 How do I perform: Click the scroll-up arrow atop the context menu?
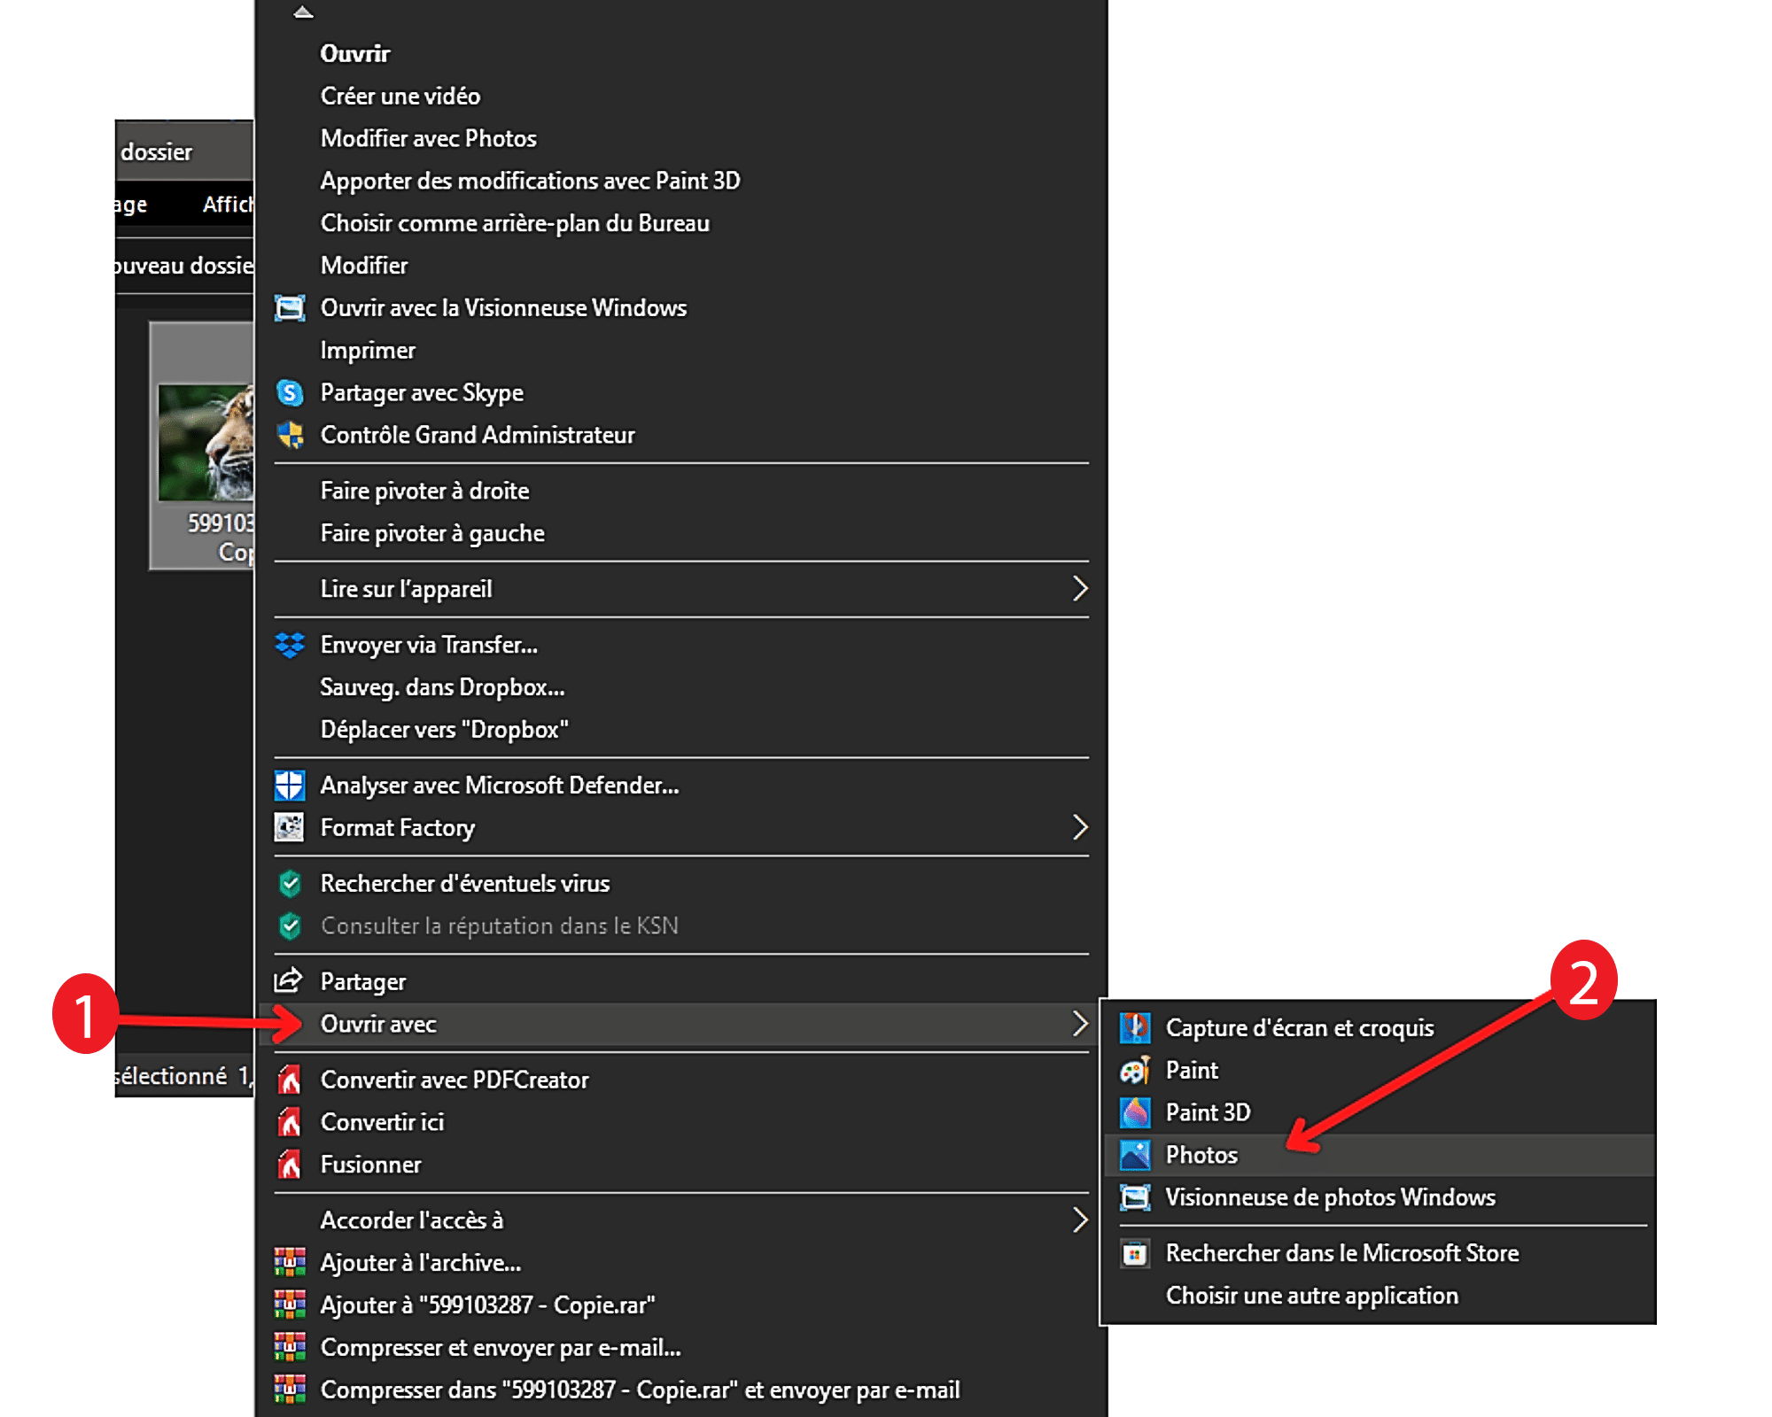(303, 12)
